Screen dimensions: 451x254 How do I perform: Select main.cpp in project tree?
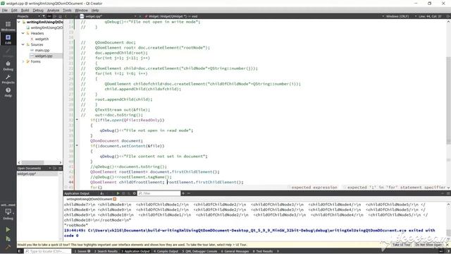pos(42,50)
